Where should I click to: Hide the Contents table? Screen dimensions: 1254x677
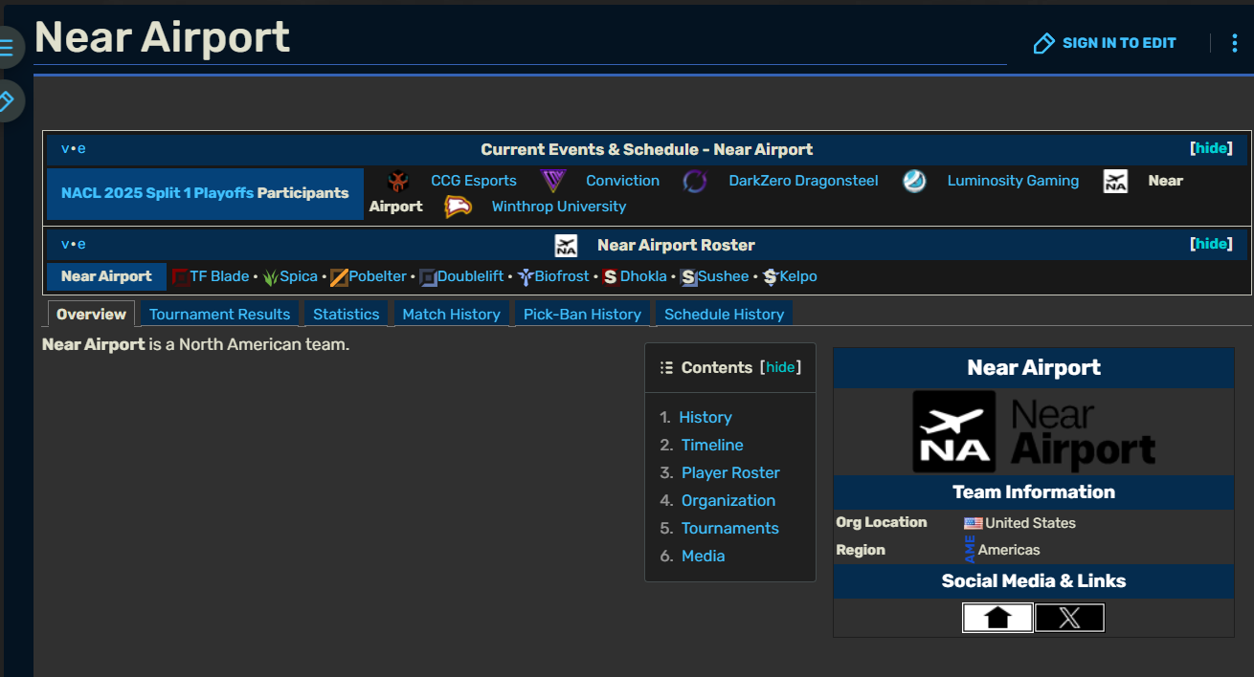(x=780, y=368)
